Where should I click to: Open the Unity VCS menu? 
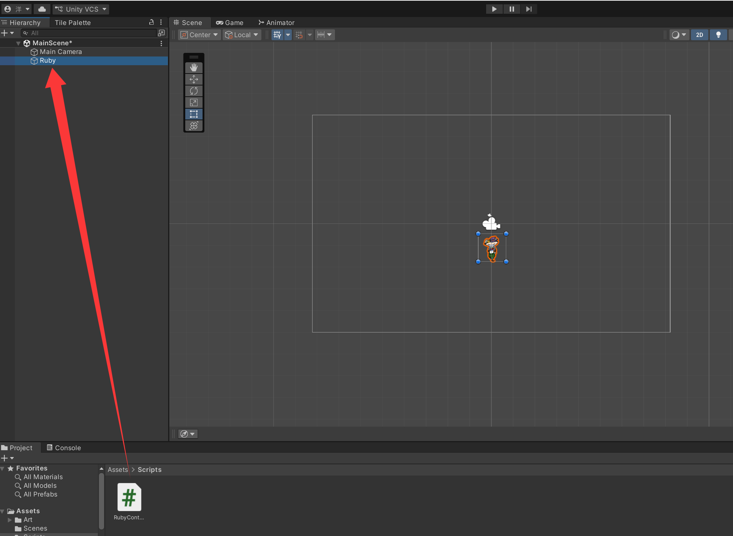[x=81, y=9]
